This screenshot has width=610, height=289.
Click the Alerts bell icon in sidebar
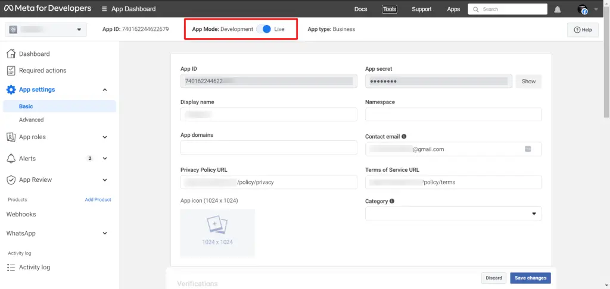pyautogui.click(x=11, y=159)
